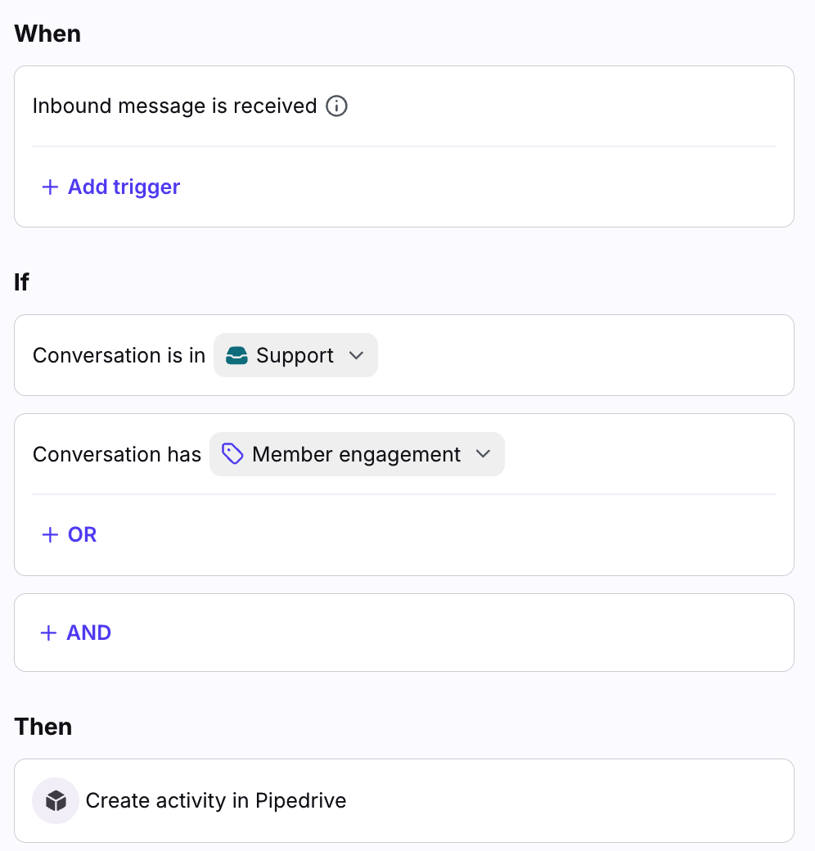
Task: Click the teal Support inbox icon
Action: coord(236,356)
